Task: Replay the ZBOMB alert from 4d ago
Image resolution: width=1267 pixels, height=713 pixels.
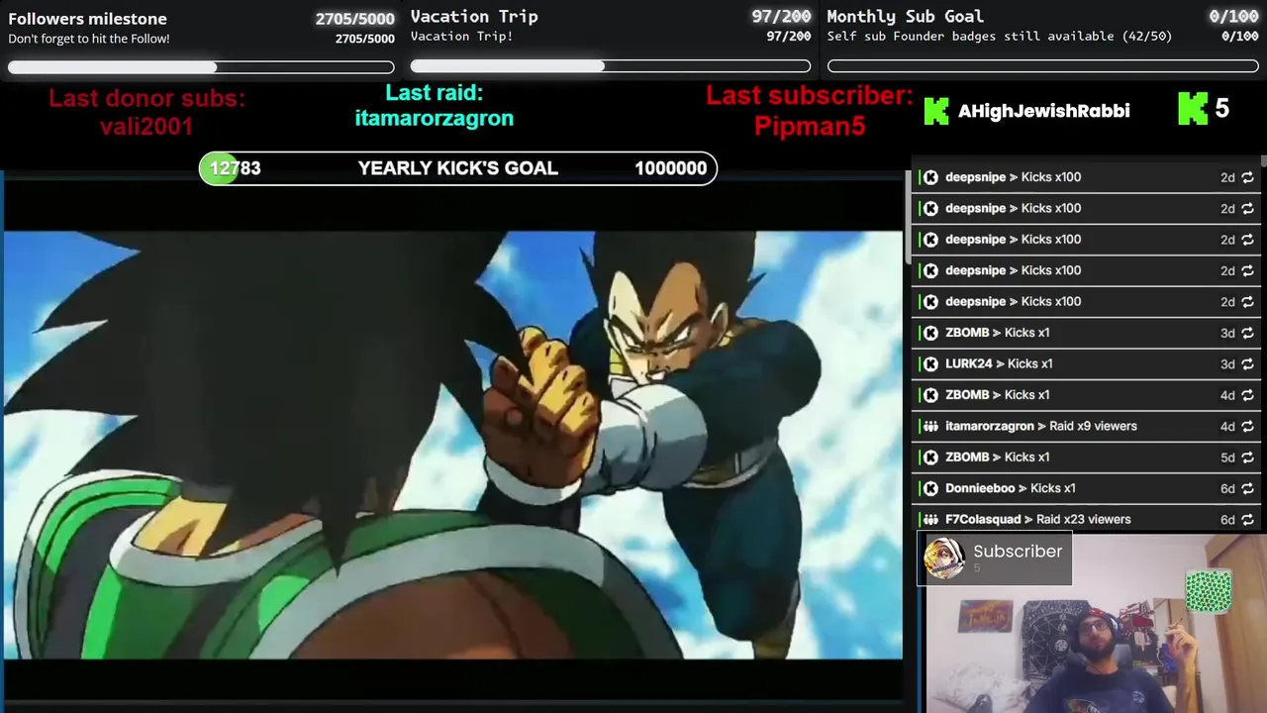Action: tap(1247, 395)
